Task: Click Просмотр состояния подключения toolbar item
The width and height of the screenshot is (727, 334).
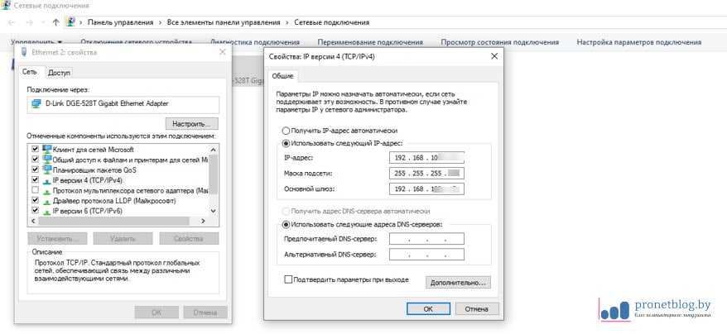Action: click(499, 42)
